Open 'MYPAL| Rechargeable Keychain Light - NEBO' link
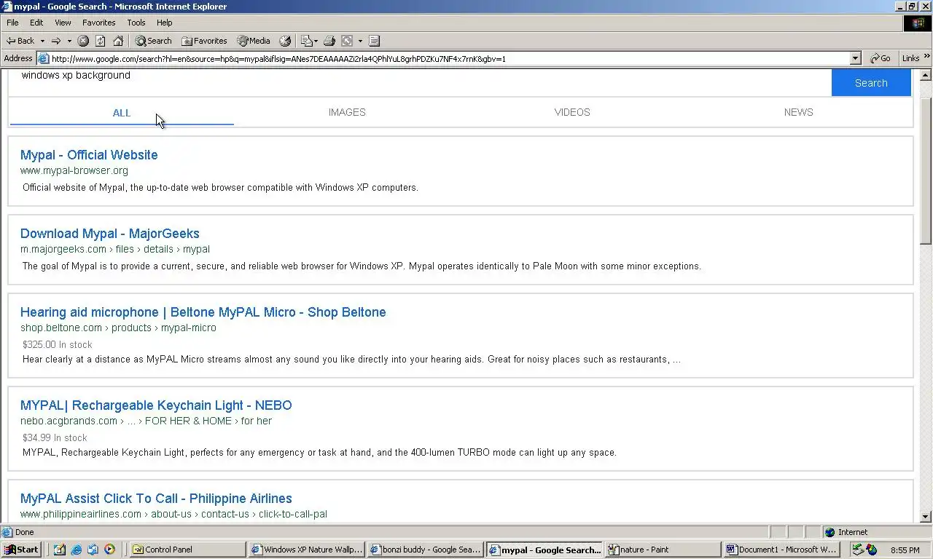933x559 pixels. coord(156,405)
